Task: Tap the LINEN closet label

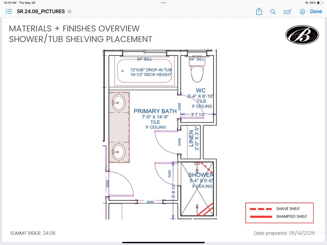Action: coord(191,139)
